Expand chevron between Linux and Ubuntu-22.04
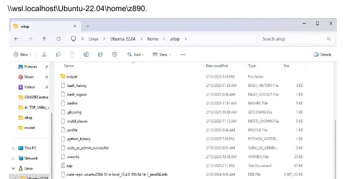Screen dimensions: 343x179 pyautogui.click(x=104, y=39)
